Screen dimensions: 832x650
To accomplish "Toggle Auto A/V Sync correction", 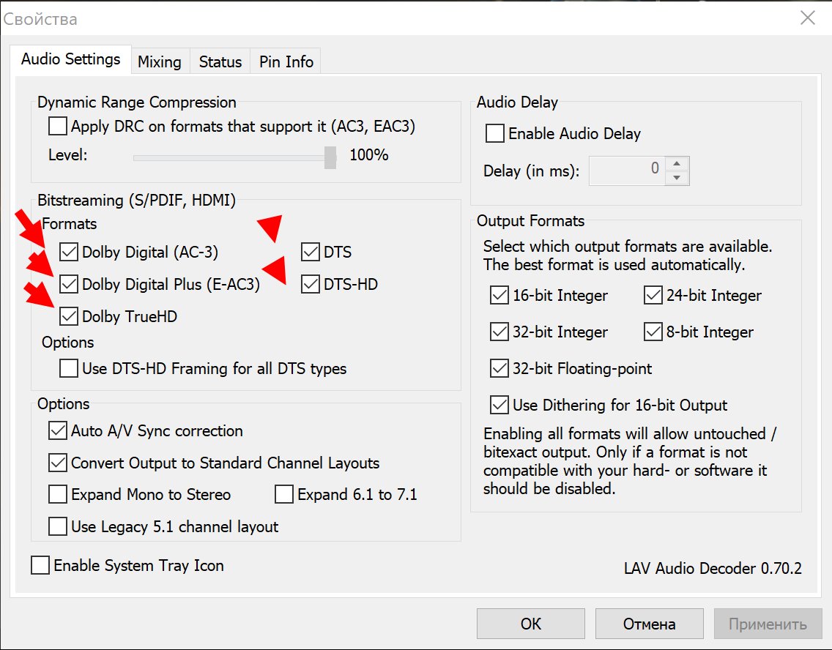I will pyautogui.click(x=58, y=431).
